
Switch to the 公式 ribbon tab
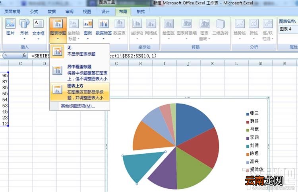click(x=34, y=12)
